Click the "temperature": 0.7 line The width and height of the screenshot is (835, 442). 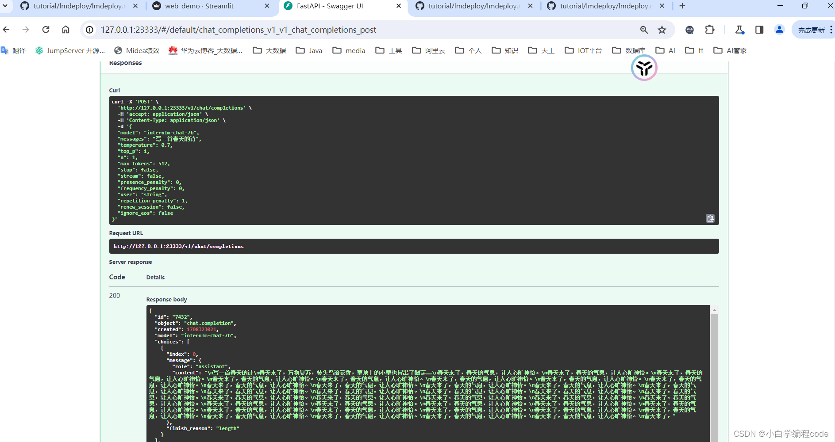(145, 145)
